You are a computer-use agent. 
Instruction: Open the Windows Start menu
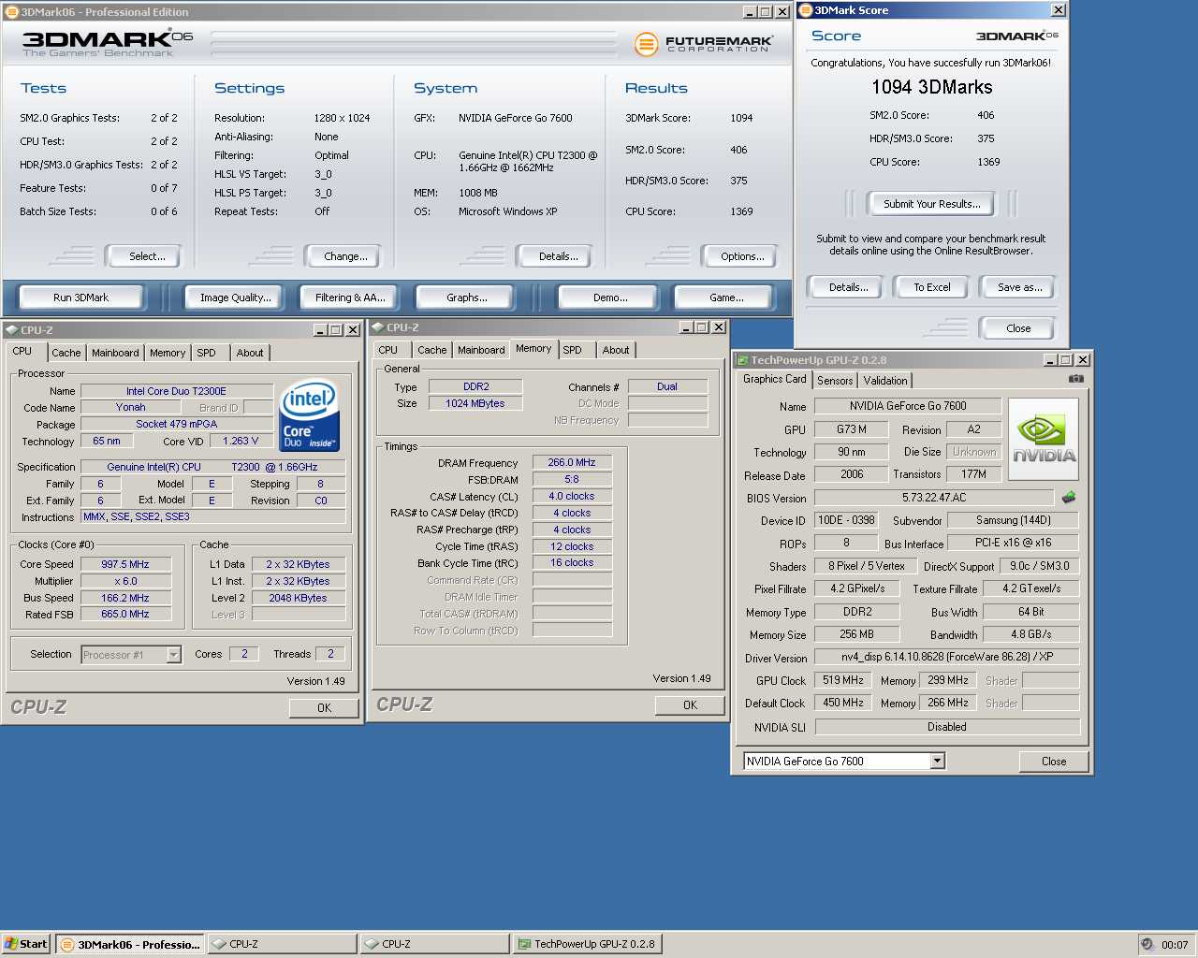pyautogui.click(x=26, y=944)
